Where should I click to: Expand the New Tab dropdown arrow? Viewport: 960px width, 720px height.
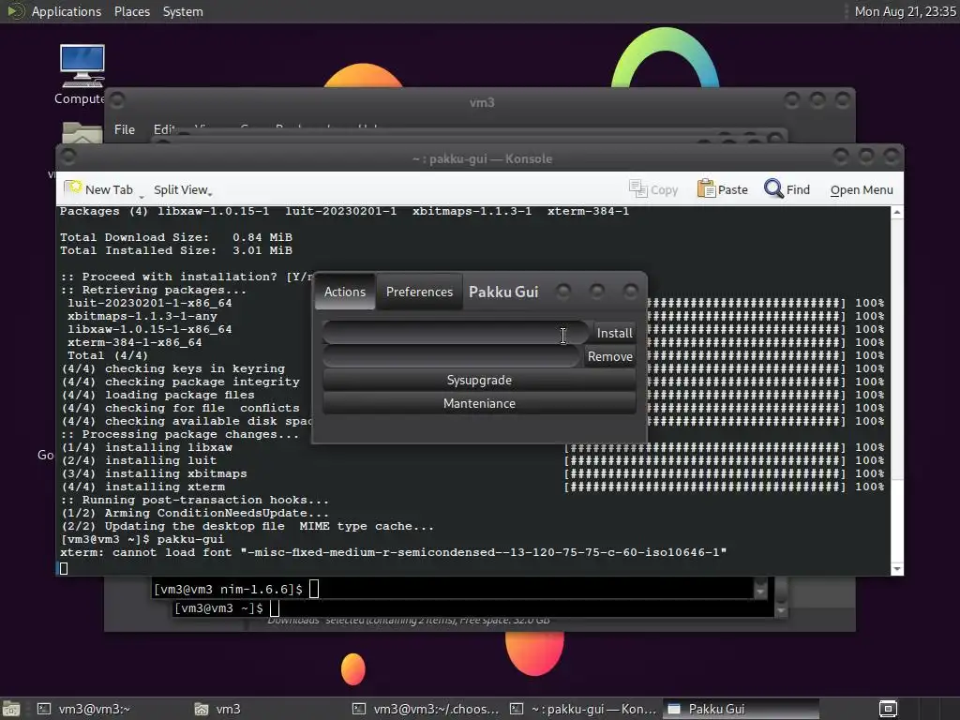pos(142,197)
